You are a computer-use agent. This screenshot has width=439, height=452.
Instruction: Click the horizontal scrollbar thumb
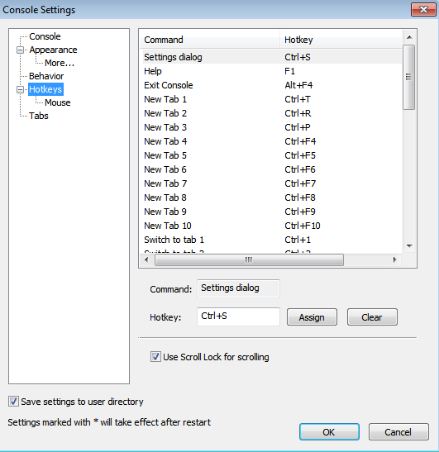tap(249, 260)
